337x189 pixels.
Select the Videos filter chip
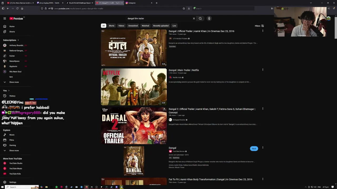tap(121, 26)
